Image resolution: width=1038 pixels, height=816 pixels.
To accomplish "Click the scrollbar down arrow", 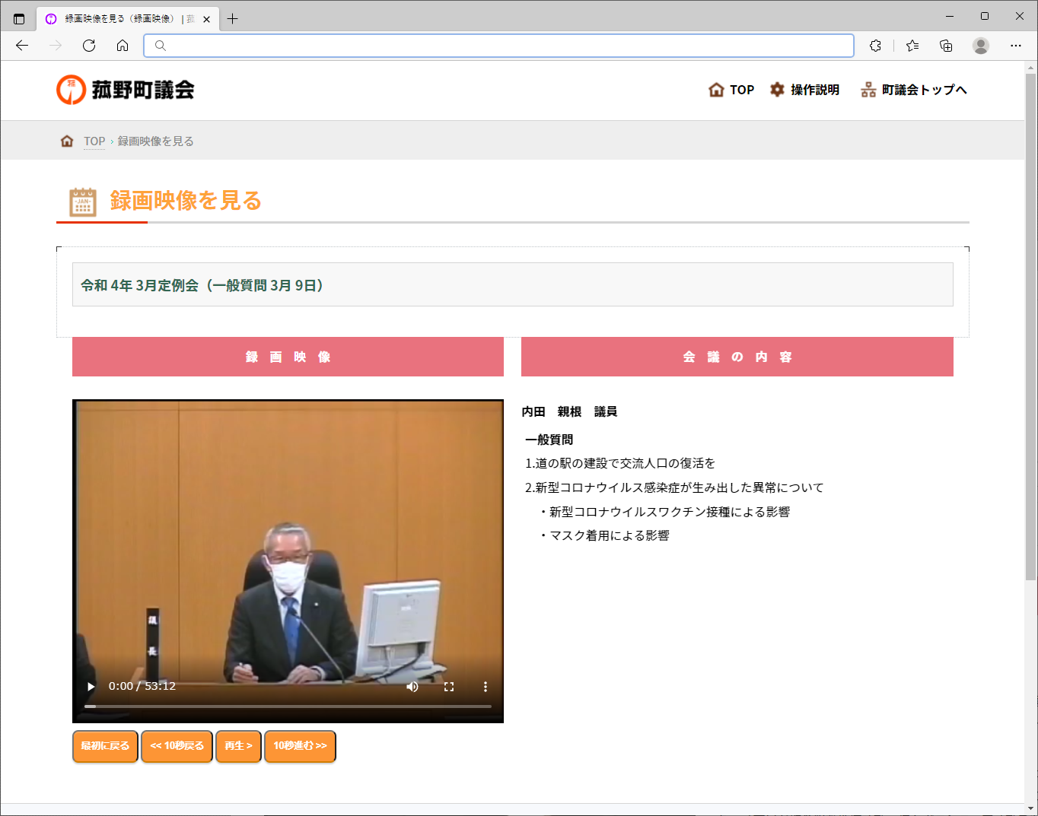I will (1031, 808).
